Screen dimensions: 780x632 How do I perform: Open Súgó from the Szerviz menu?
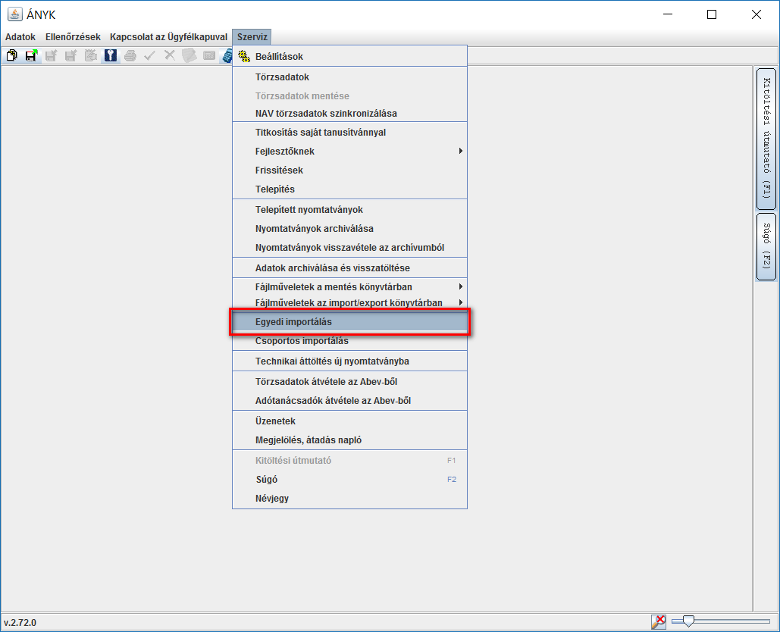(349, 480)
